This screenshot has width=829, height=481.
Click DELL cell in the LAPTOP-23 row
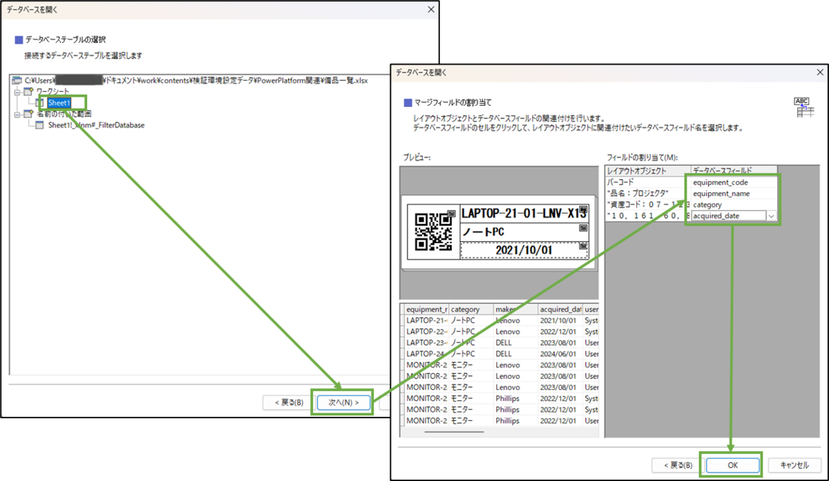coord(515,343)
